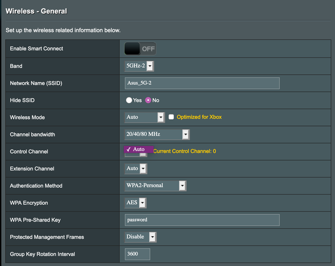Click the Authentication Method row label

click(36, 186)
